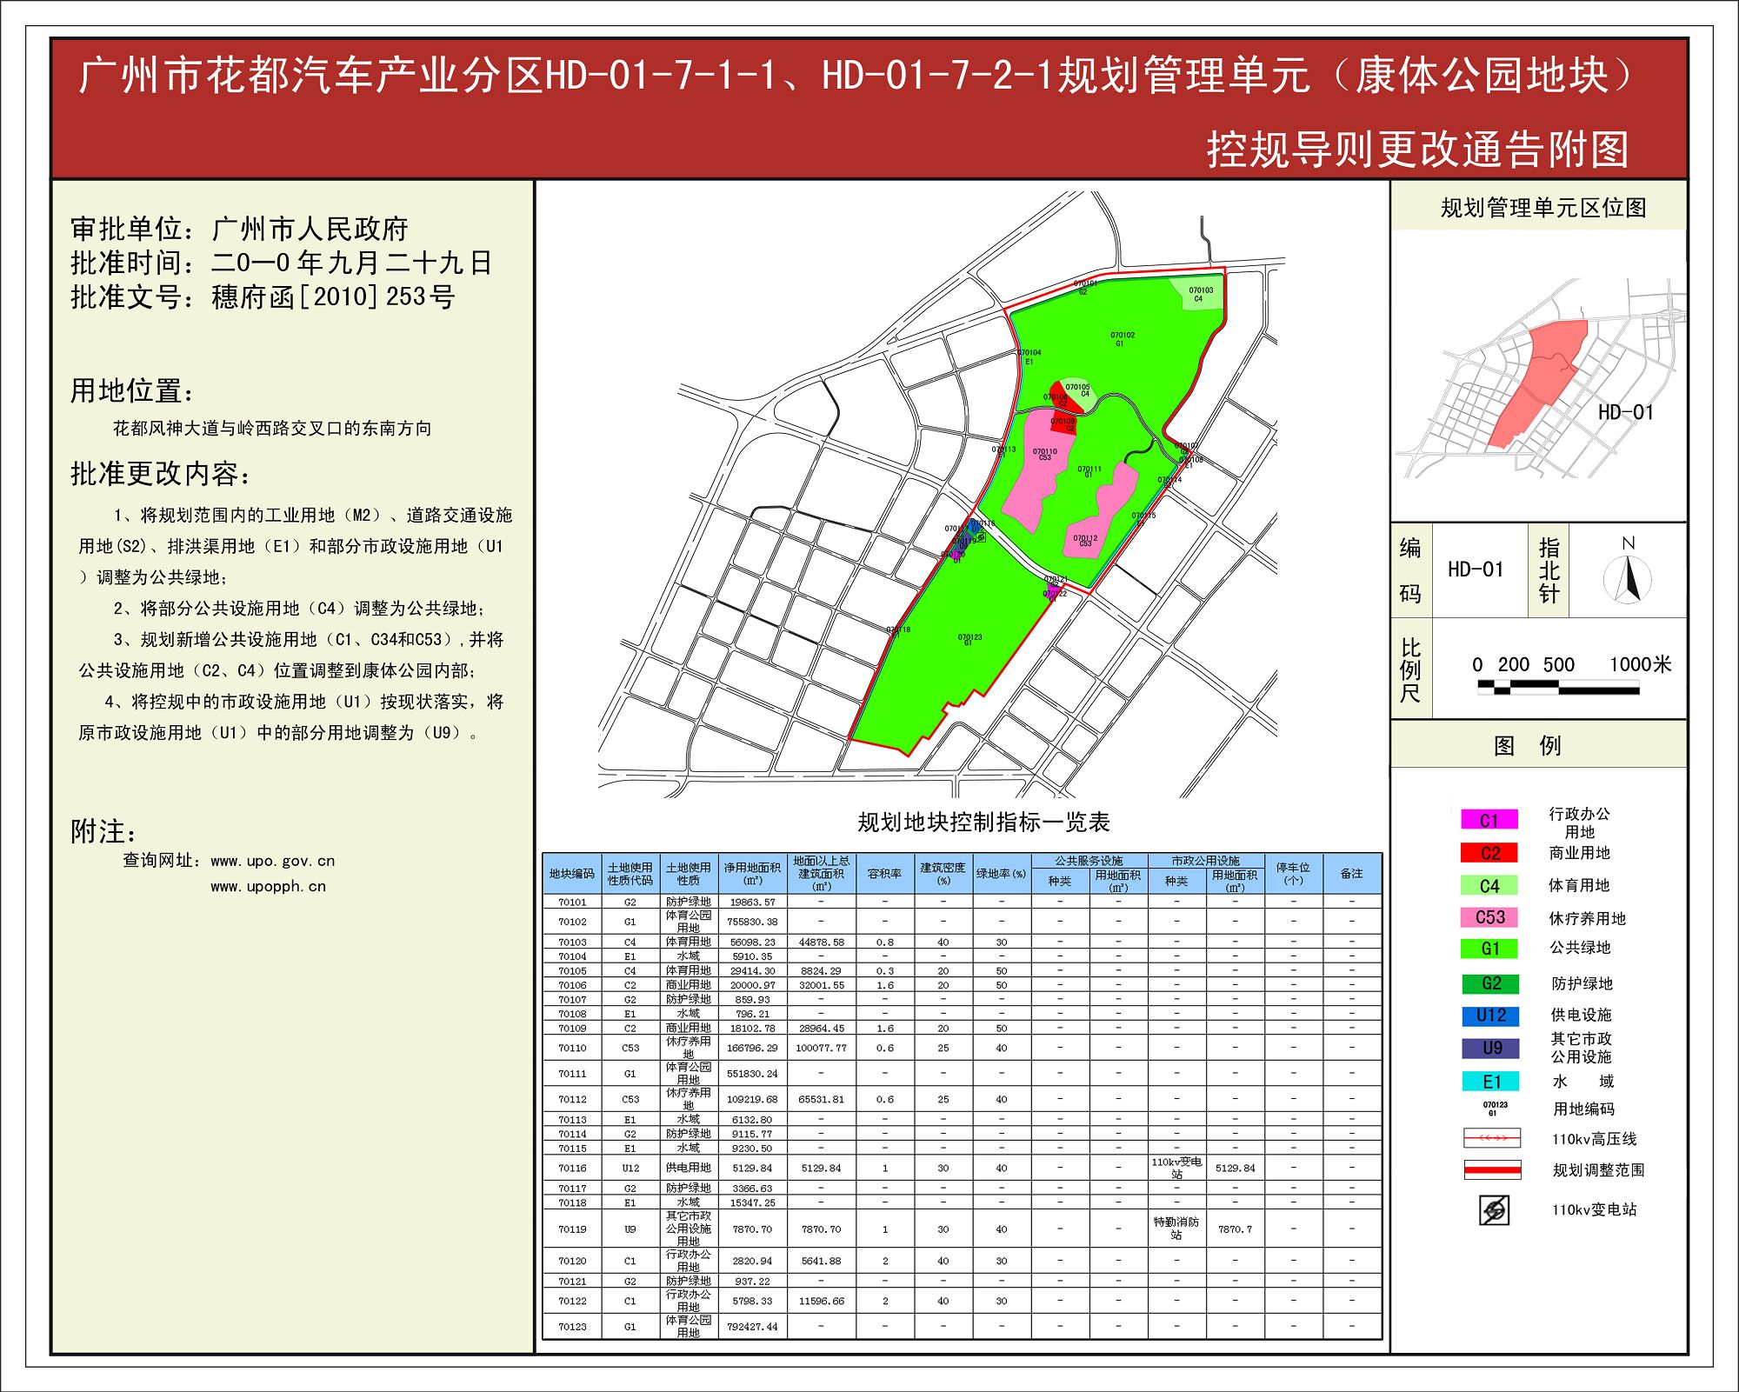The image size is (1739, 1392).
Task: Click the red planning boundary legend symbol
Action: (x=1492, y=1170)
